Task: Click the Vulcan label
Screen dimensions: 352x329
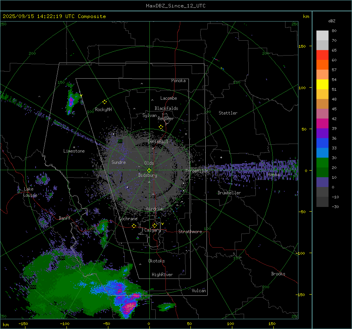Action: point(199,291)
